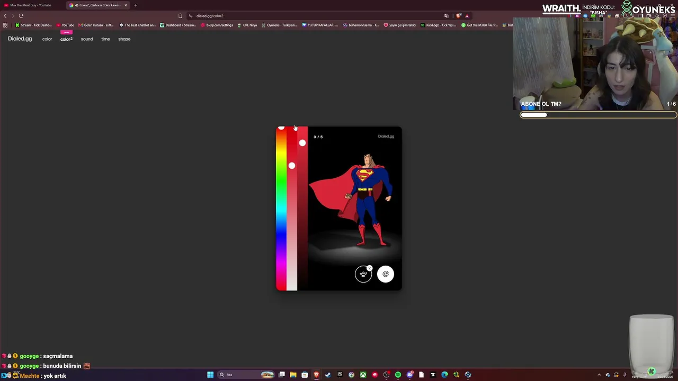Open the Get the M3U8 File bookmark
Viewport: 678px width, 381px height.
click(479, 25)
